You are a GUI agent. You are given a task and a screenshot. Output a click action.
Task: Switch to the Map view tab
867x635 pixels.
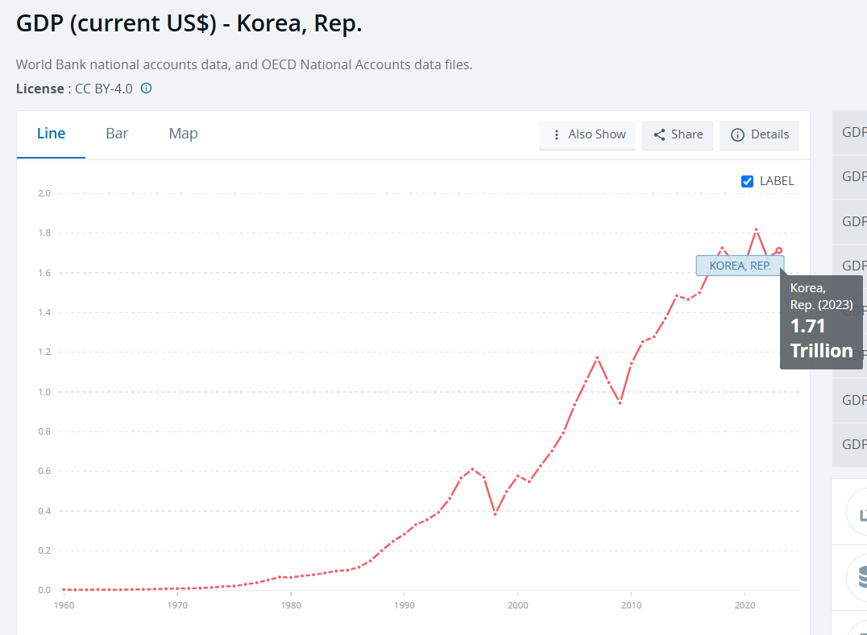[183, 134]
